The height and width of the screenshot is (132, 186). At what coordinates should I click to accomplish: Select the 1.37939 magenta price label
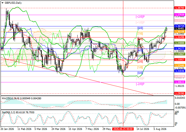pos(180,15)
